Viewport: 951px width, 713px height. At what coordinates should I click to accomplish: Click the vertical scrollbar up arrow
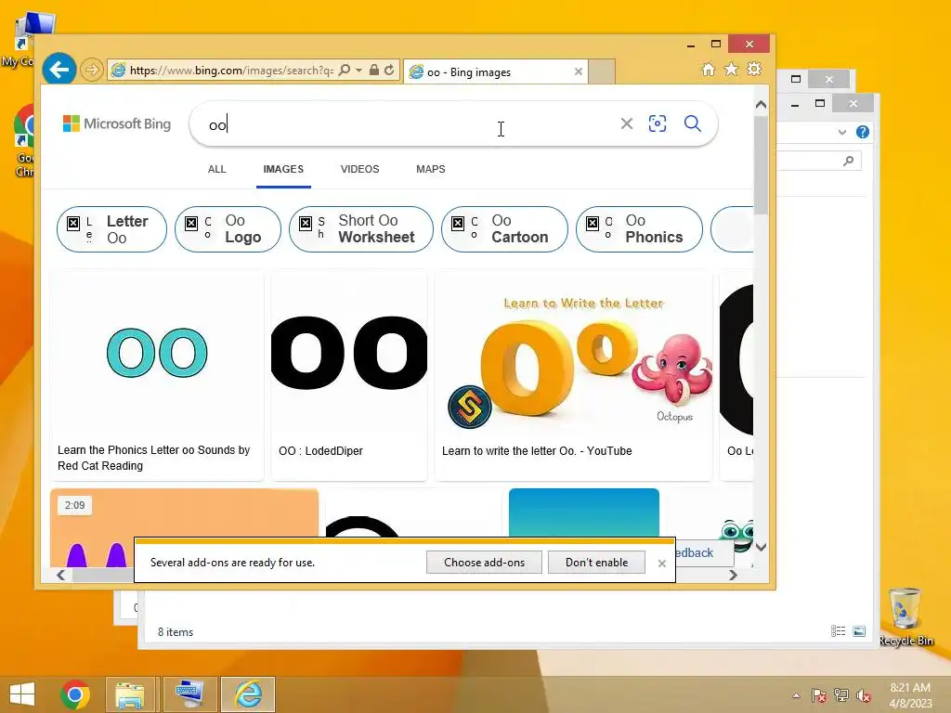pos(762,104)
